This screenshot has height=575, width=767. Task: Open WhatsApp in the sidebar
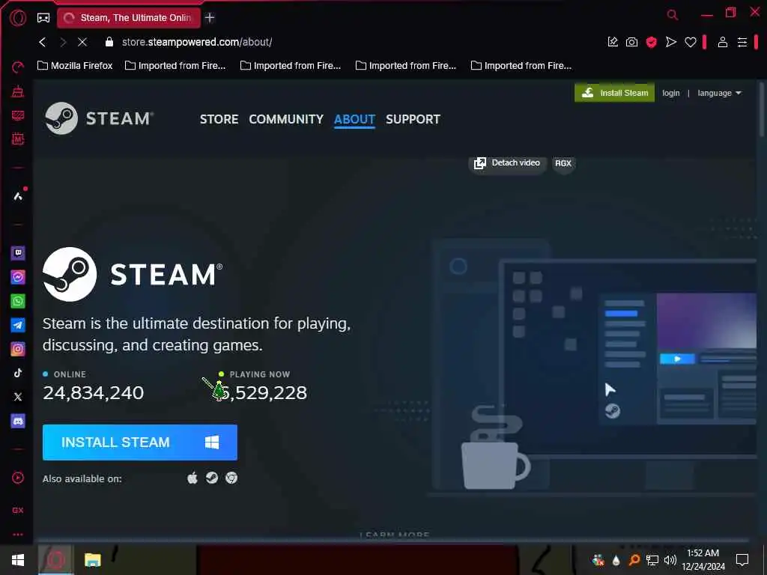pos(18,301)
